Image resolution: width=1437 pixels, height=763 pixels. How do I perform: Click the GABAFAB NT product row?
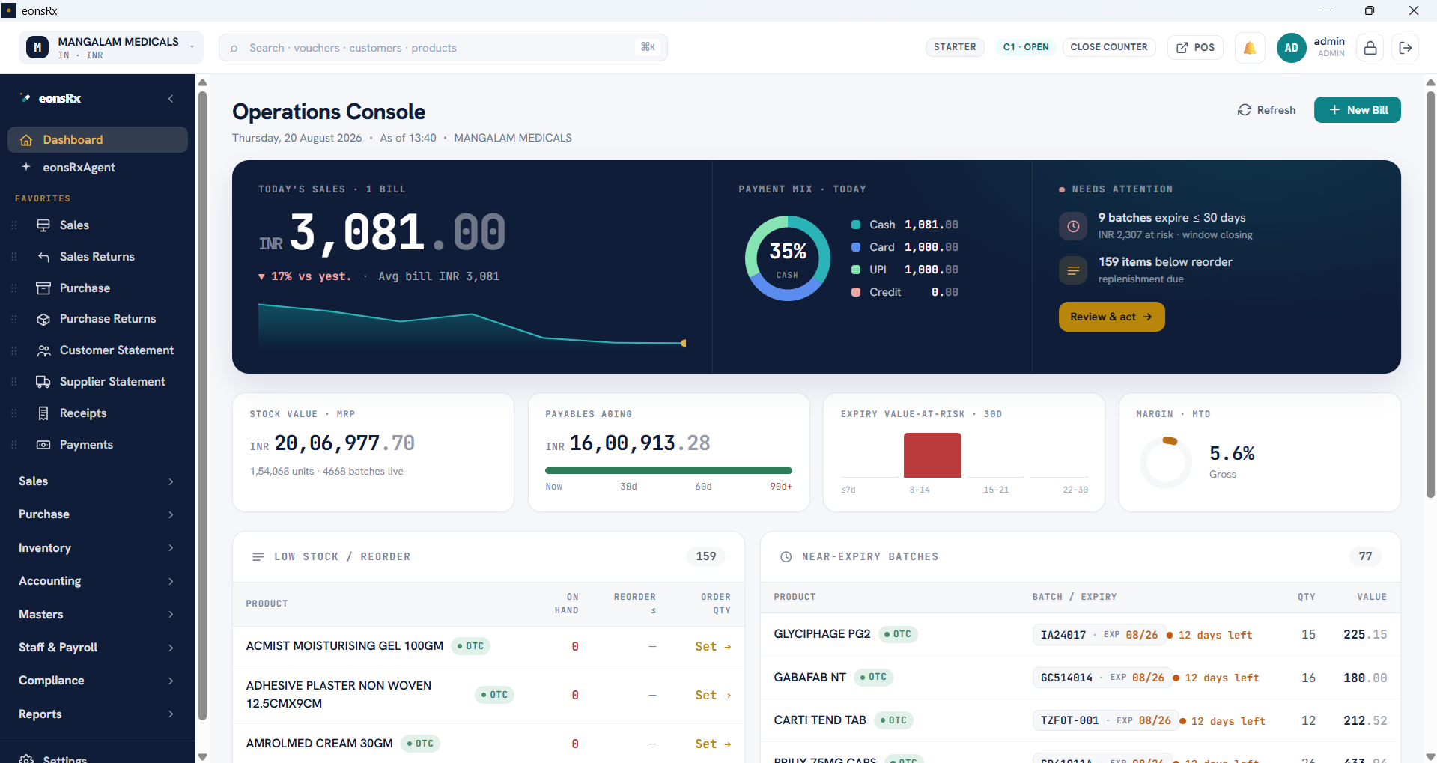click(x=1081, y=678)
